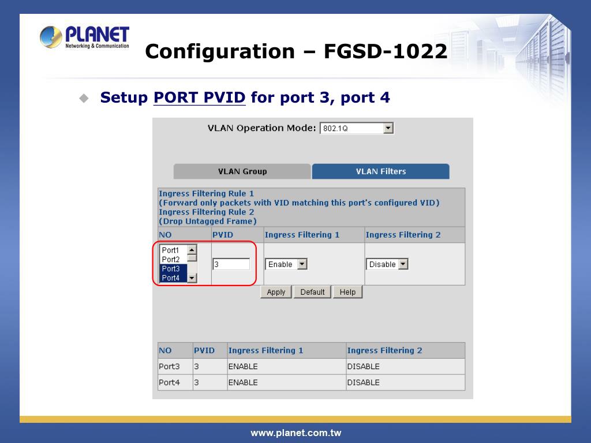Click Port3 in the results table

tap(169, 366)
